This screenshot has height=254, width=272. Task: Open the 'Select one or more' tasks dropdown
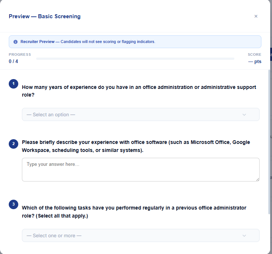pyautogui.click(x=141, y=235)
